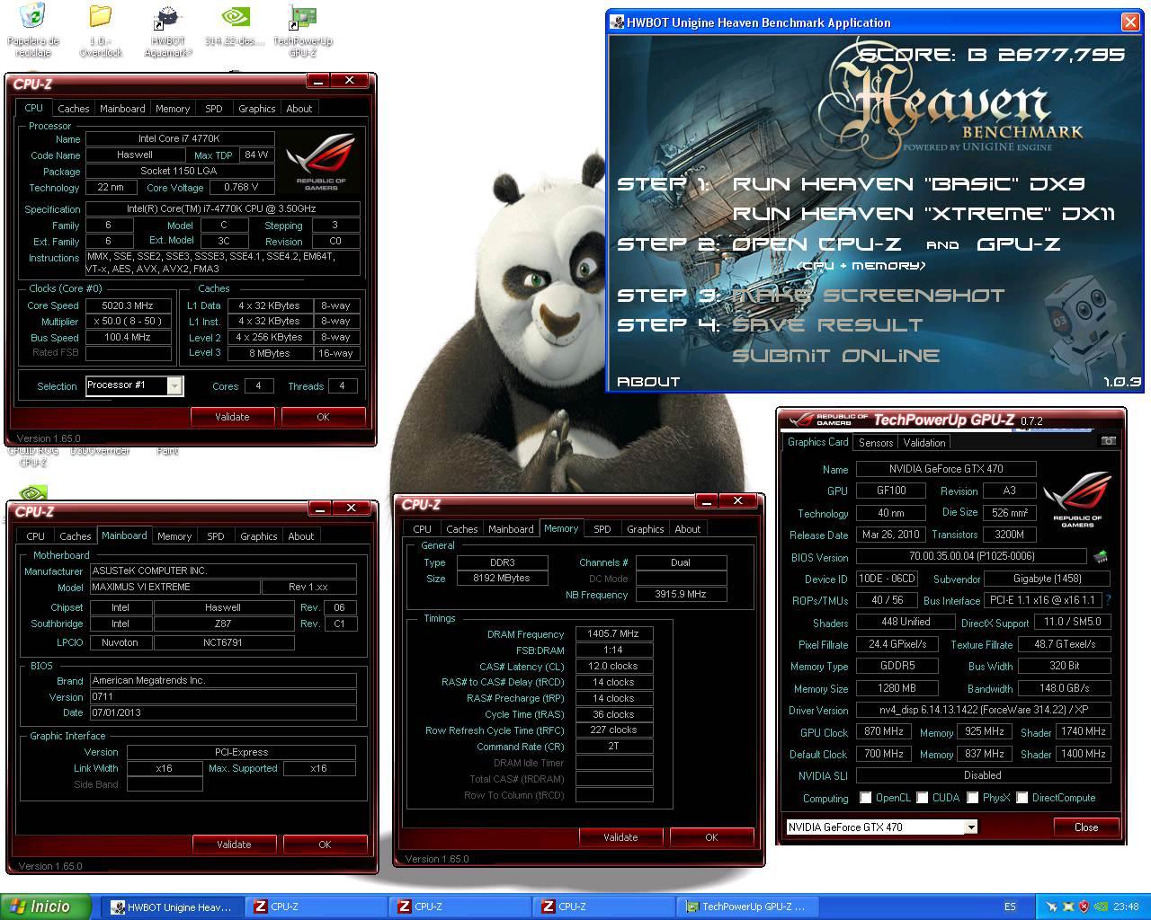Image resolution: width=1151 pixels, height=920 pixels.
Task: Open the Papelera de reciclaje desktop icon
Action: (32, 30)
